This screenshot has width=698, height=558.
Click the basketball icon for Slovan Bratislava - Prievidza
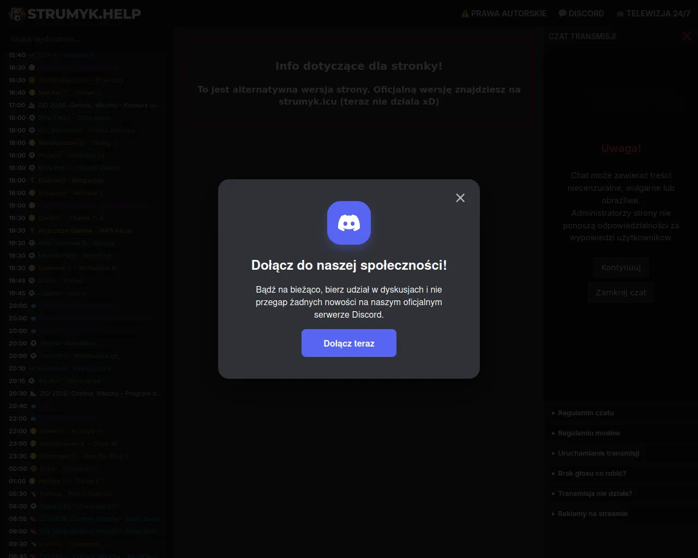pyautogui.click(x=32, y=80)
